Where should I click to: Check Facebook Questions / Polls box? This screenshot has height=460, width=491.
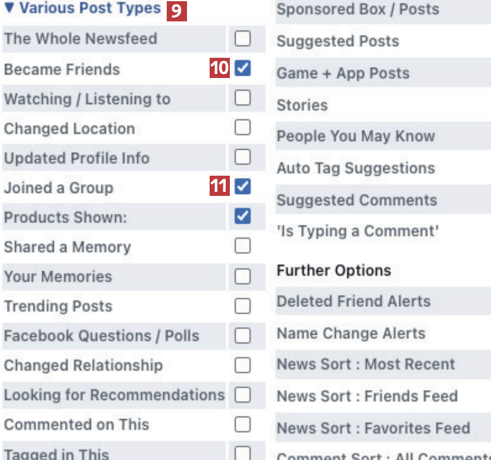point(243,335)
